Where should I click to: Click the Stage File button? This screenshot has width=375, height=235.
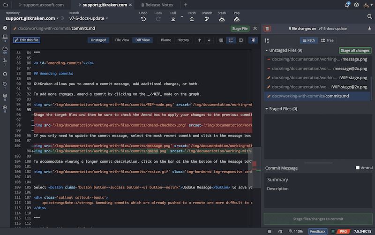(x=240, y=29)
